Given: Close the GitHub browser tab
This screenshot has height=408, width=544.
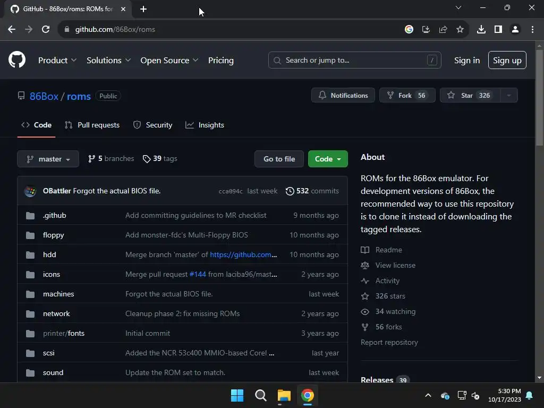Looking at the screenshot, I should tap(123, 9).
